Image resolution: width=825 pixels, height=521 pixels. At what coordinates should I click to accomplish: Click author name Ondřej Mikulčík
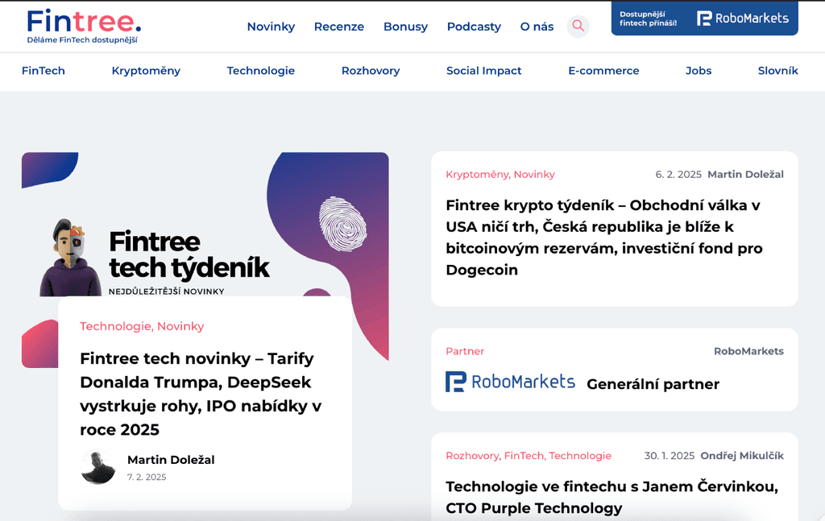pyautogui.click(x=741, y=456)
